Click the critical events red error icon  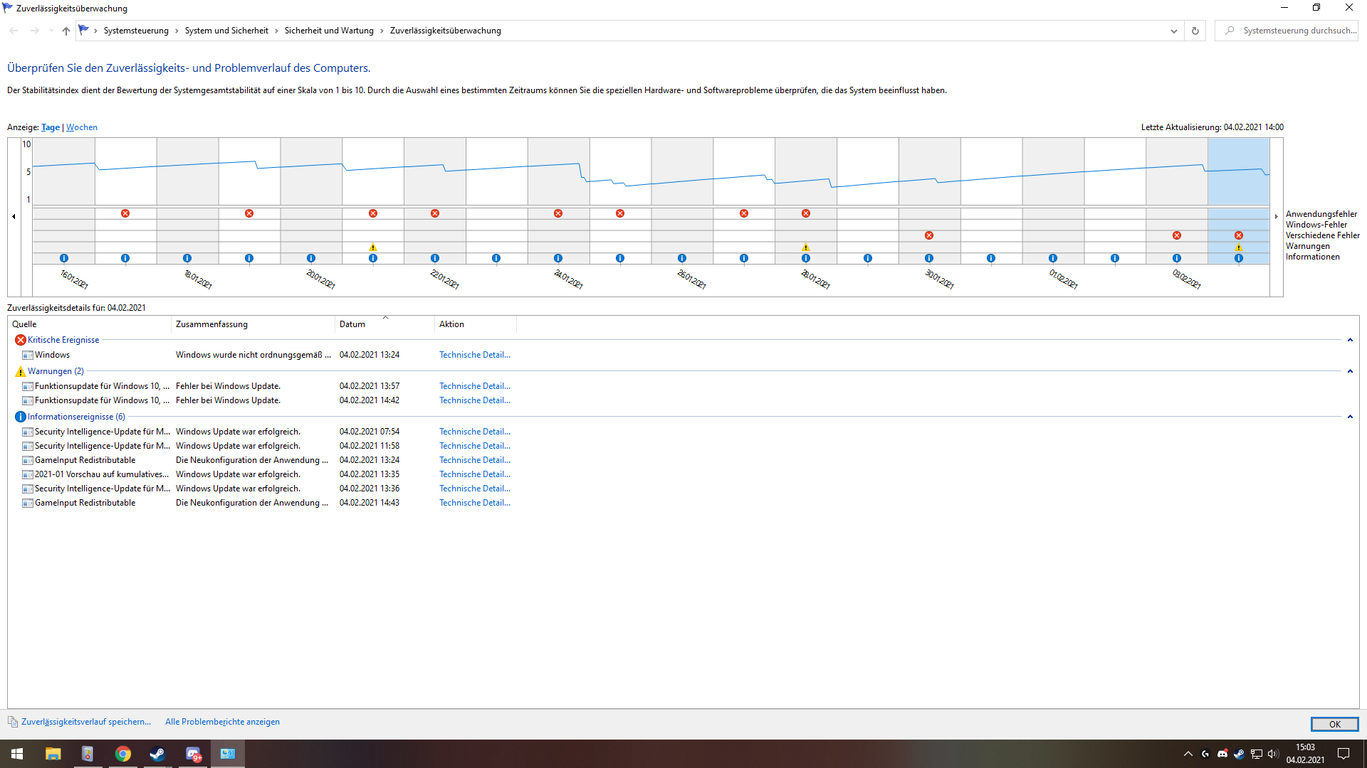click(x=21, y=340)
